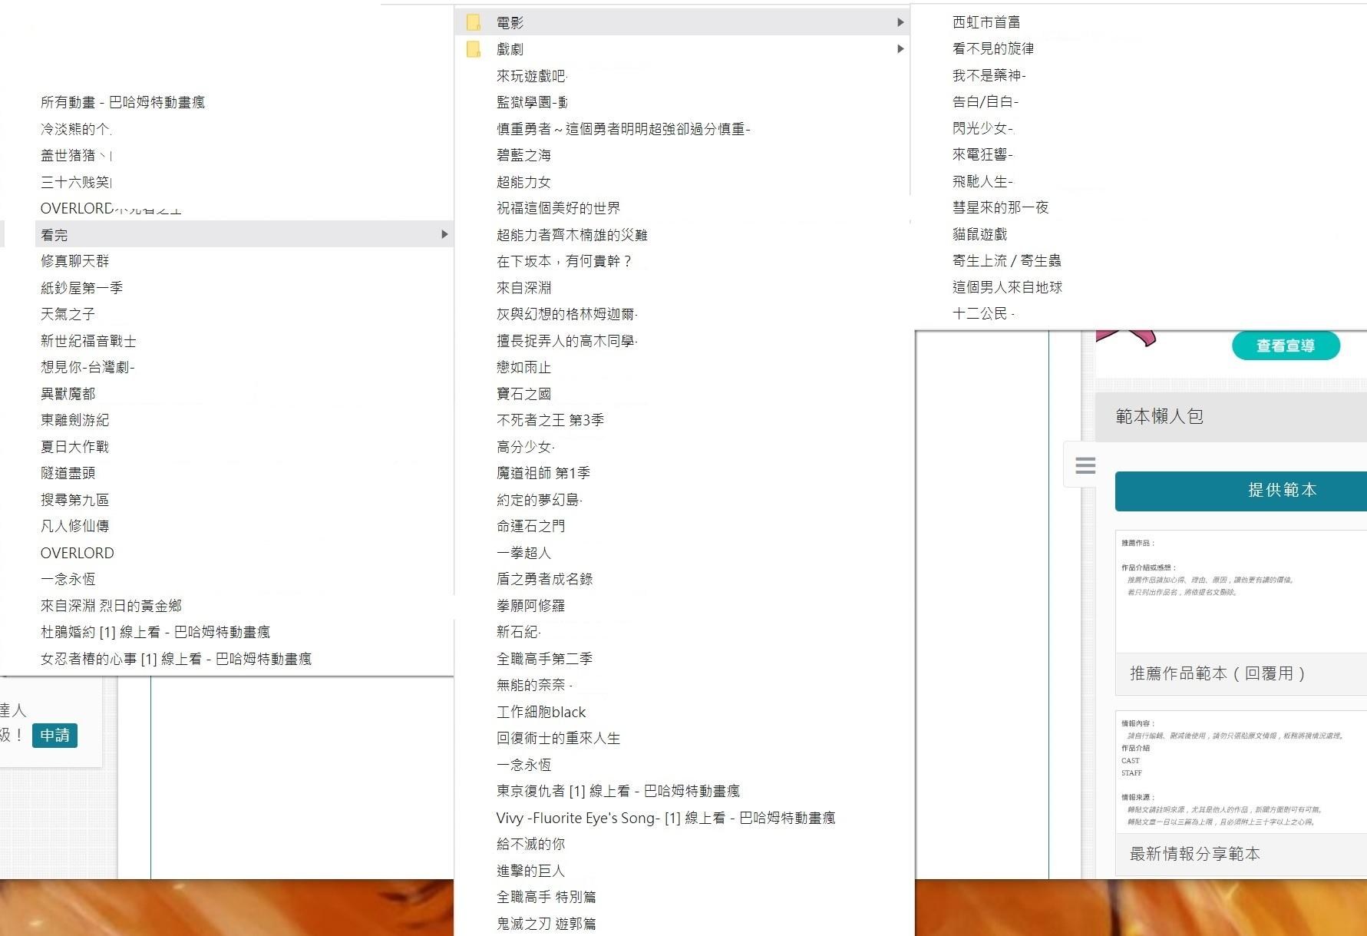
Task: Select 鬼滅之刃 遊郭篇 bookmark
Action: pyautogui.click(x=546, y=923)
